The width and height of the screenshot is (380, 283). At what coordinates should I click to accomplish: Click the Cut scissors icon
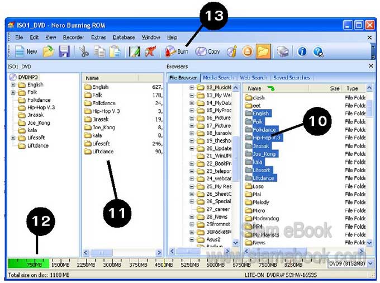(x=84, y=51)
